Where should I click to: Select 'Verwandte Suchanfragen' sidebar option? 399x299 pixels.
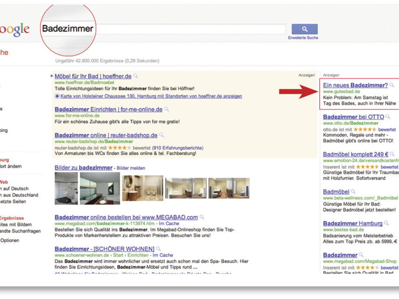tap(20, 231)
